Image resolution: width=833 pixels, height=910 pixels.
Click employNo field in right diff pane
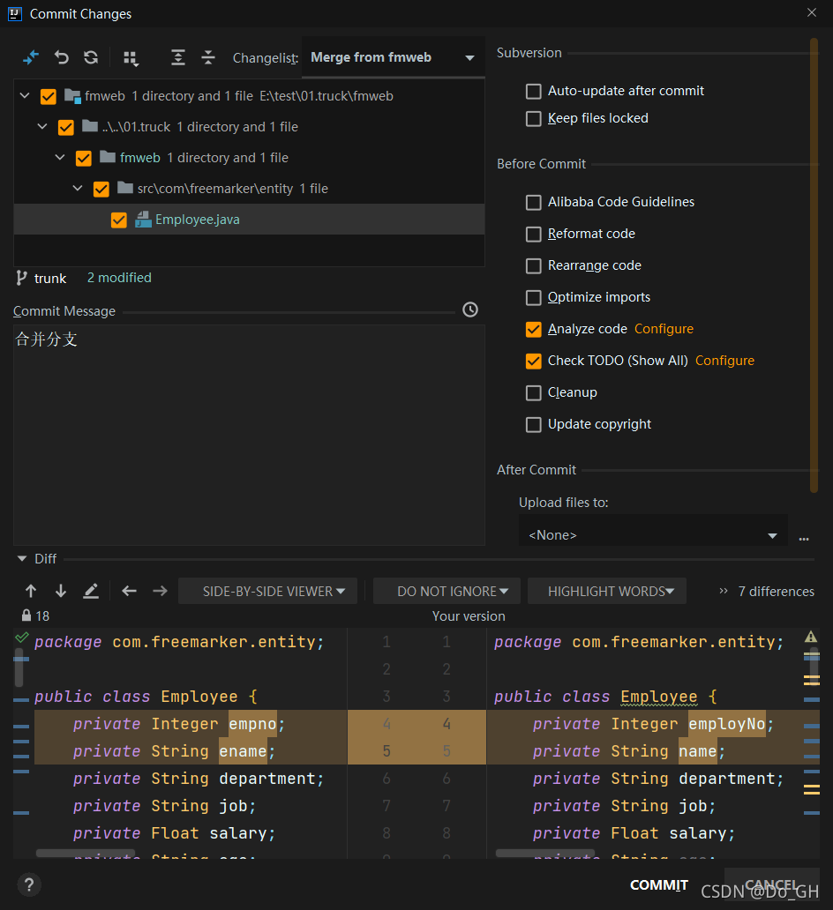(726, 724)
